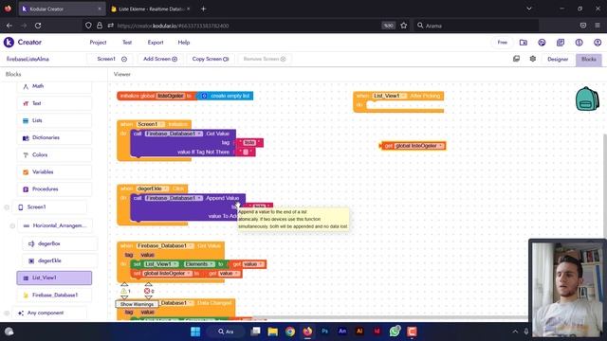The image size is (607, 341).
Task: Open InDesign from the taskbar
Action: [x=377, y=332]
